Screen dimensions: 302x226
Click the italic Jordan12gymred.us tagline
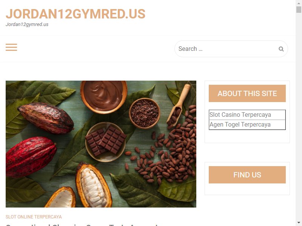(27, 24)
